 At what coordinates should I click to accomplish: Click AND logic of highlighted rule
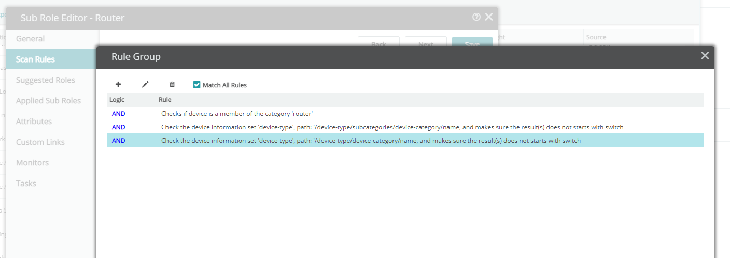tap(119, 141)
